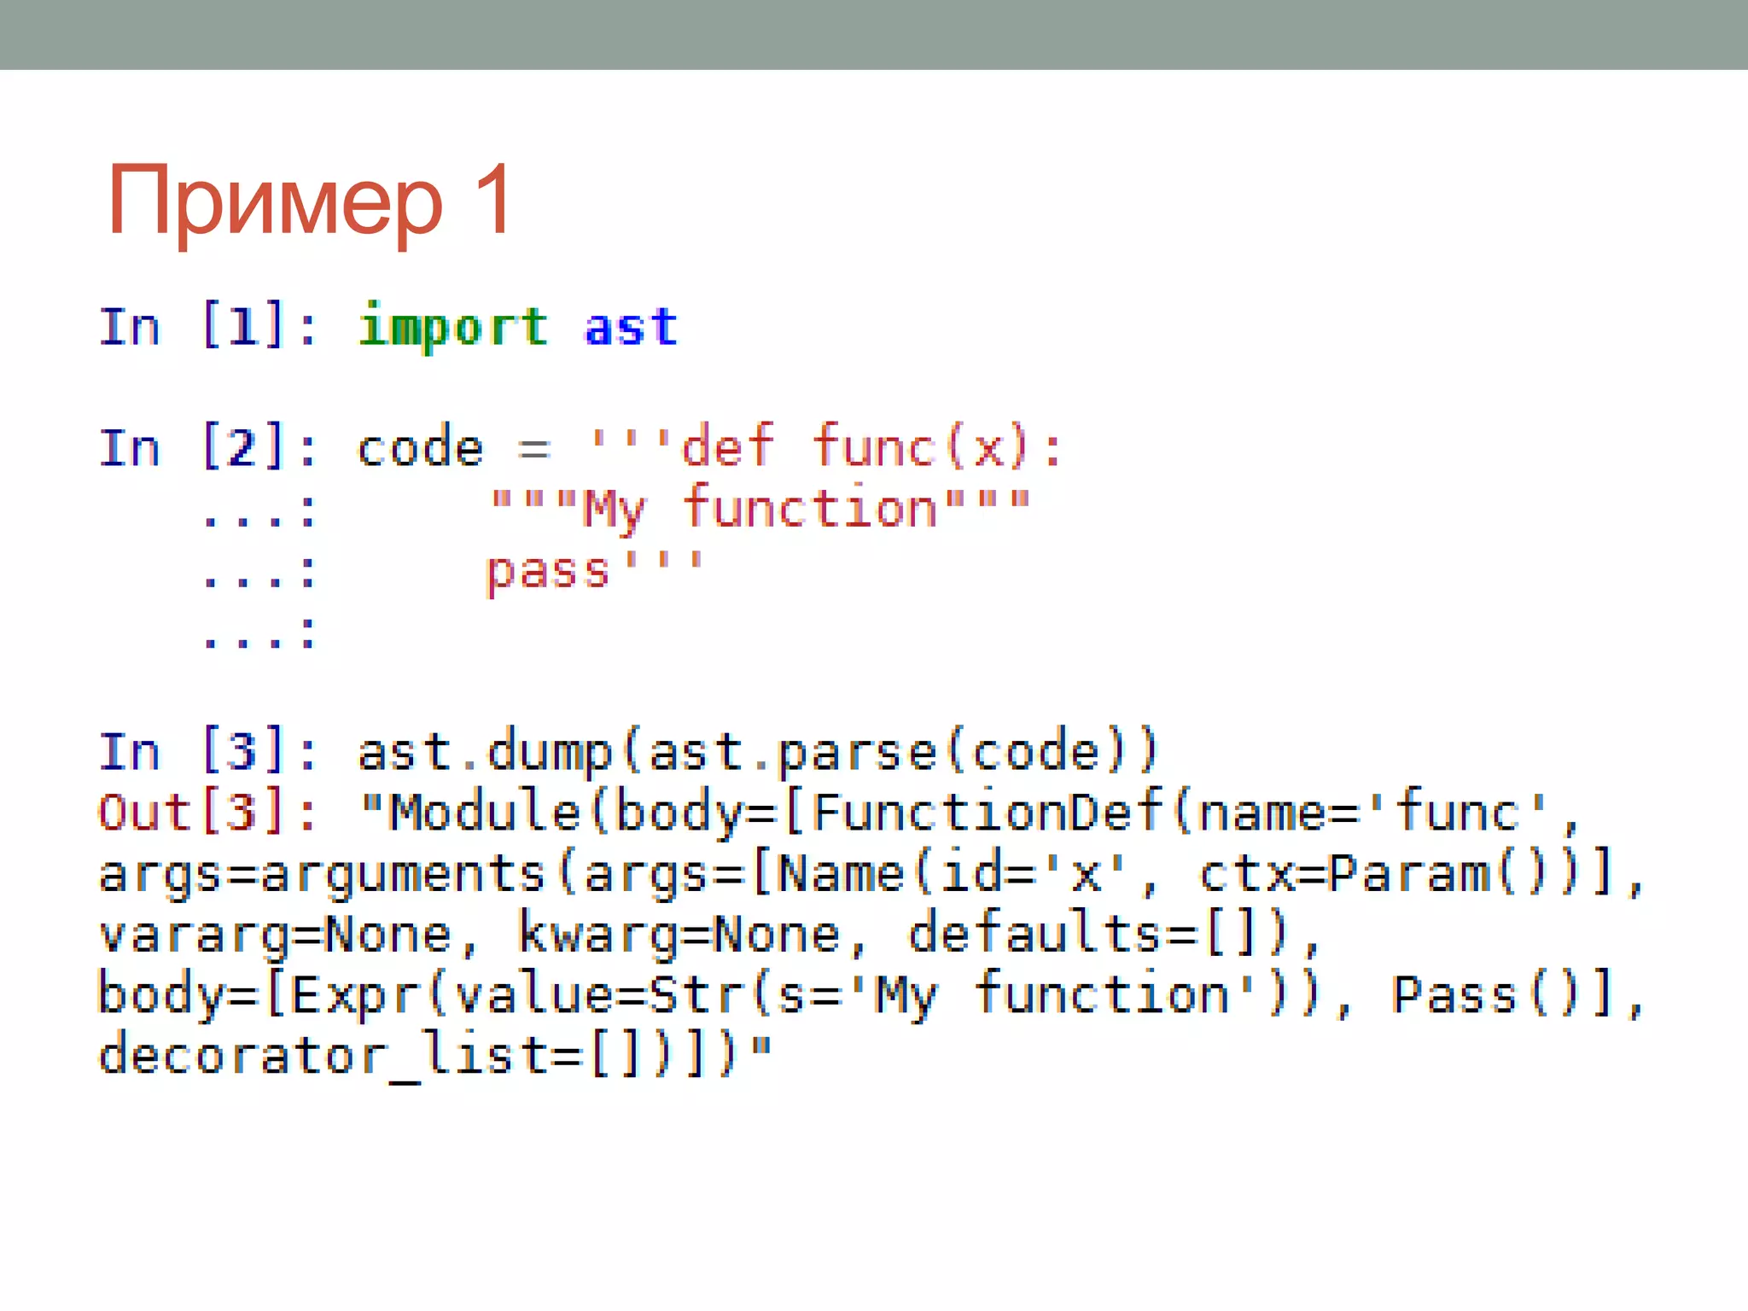Click the word "code" before the equals sign
The image size is (1748, 1311).
point(420,448)
